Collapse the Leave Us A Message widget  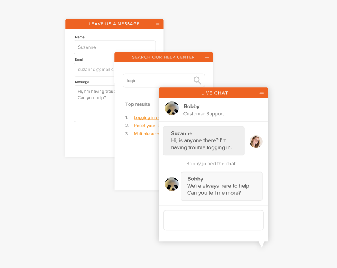pos(158,23)
